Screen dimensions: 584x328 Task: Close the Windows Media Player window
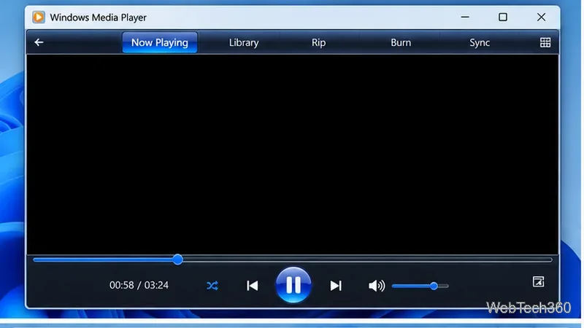point(541,17)
